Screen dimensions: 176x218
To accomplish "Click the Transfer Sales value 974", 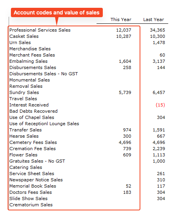I will (x=127, y=130).
